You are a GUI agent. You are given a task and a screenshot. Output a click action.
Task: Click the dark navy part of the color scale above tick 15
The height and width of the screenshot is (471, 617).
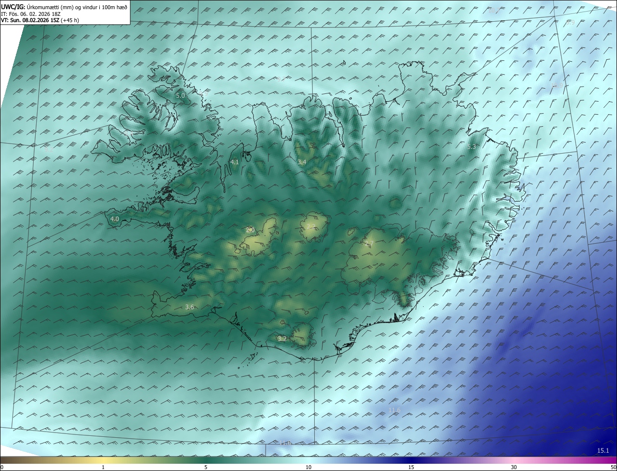(411, 460)
